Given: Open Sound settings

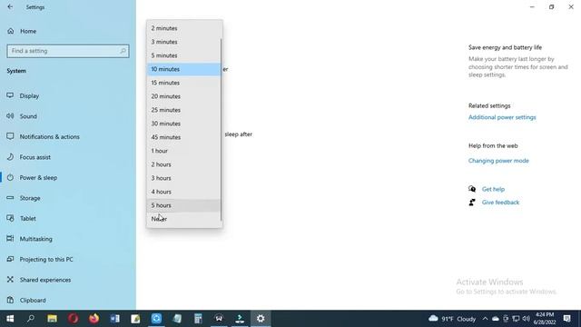Looking at the screenshot, I should [x=28, y=116].
